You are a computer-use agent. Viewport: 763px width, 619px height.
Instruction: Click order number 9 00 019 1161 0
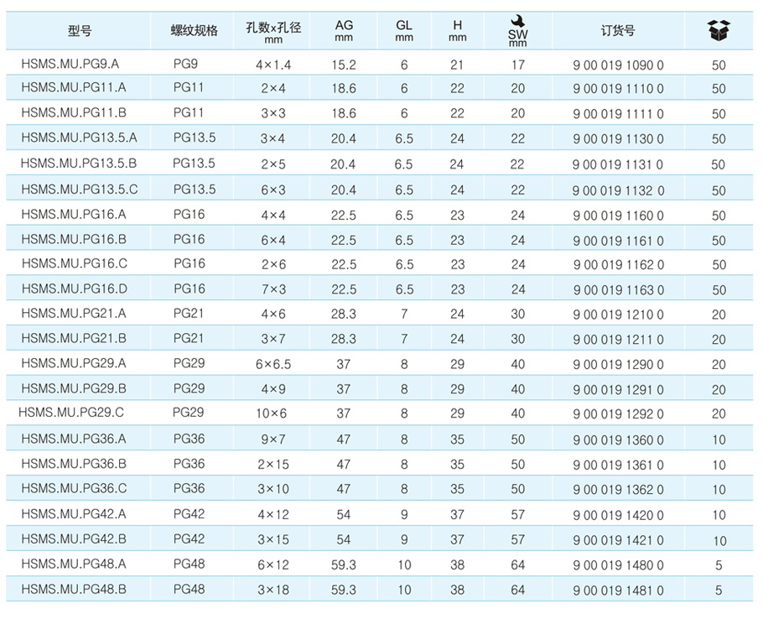pos(618,241)
